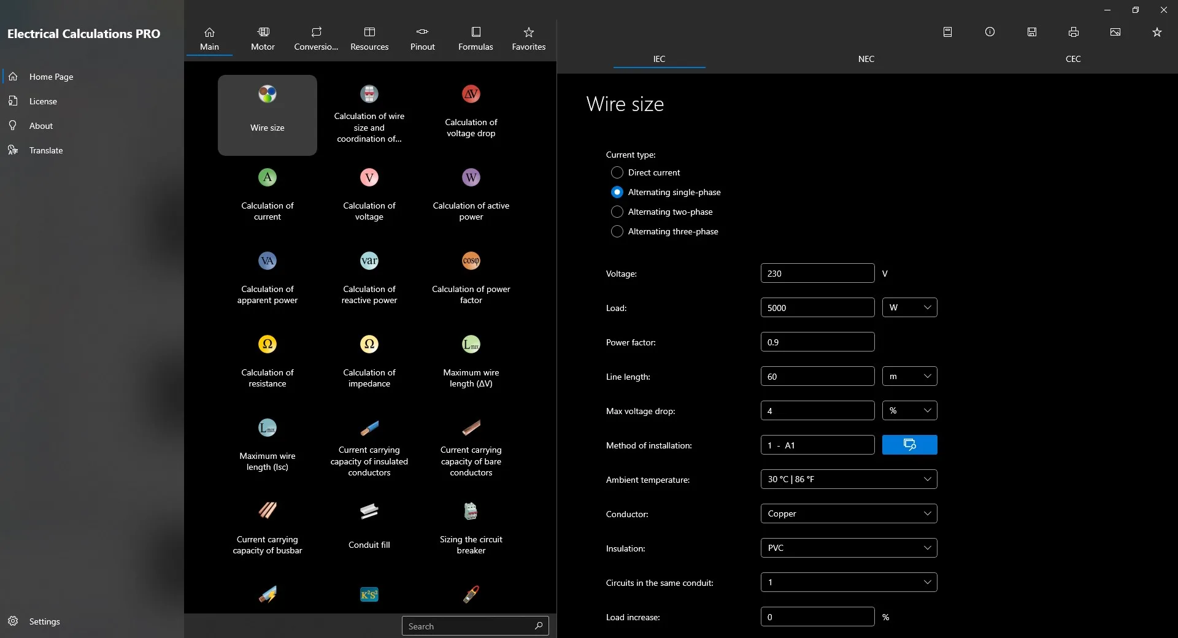The height and width of the screenshot is (638, 1178).
Task: Click the search magnifier icon
Action: point(539,626)
